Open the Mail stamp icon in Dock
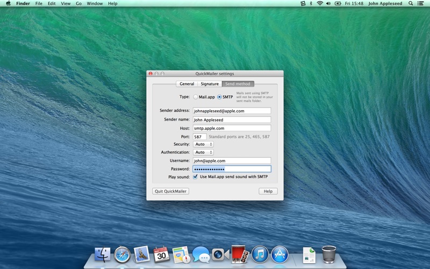 click(142, 254)
